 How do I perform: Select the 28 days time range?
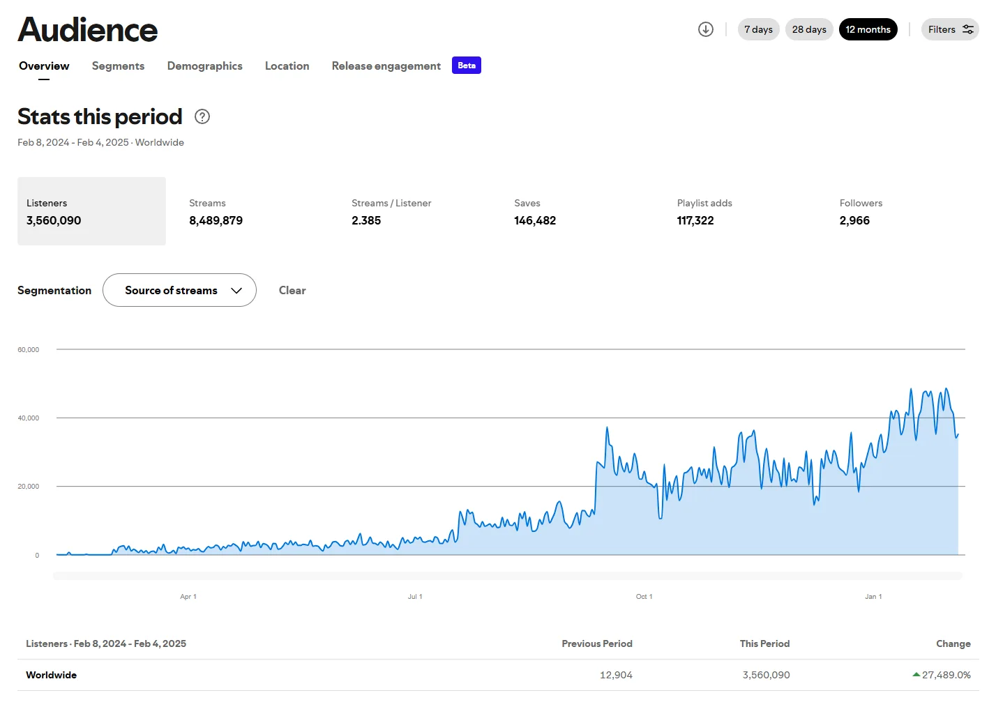[809, 29]
